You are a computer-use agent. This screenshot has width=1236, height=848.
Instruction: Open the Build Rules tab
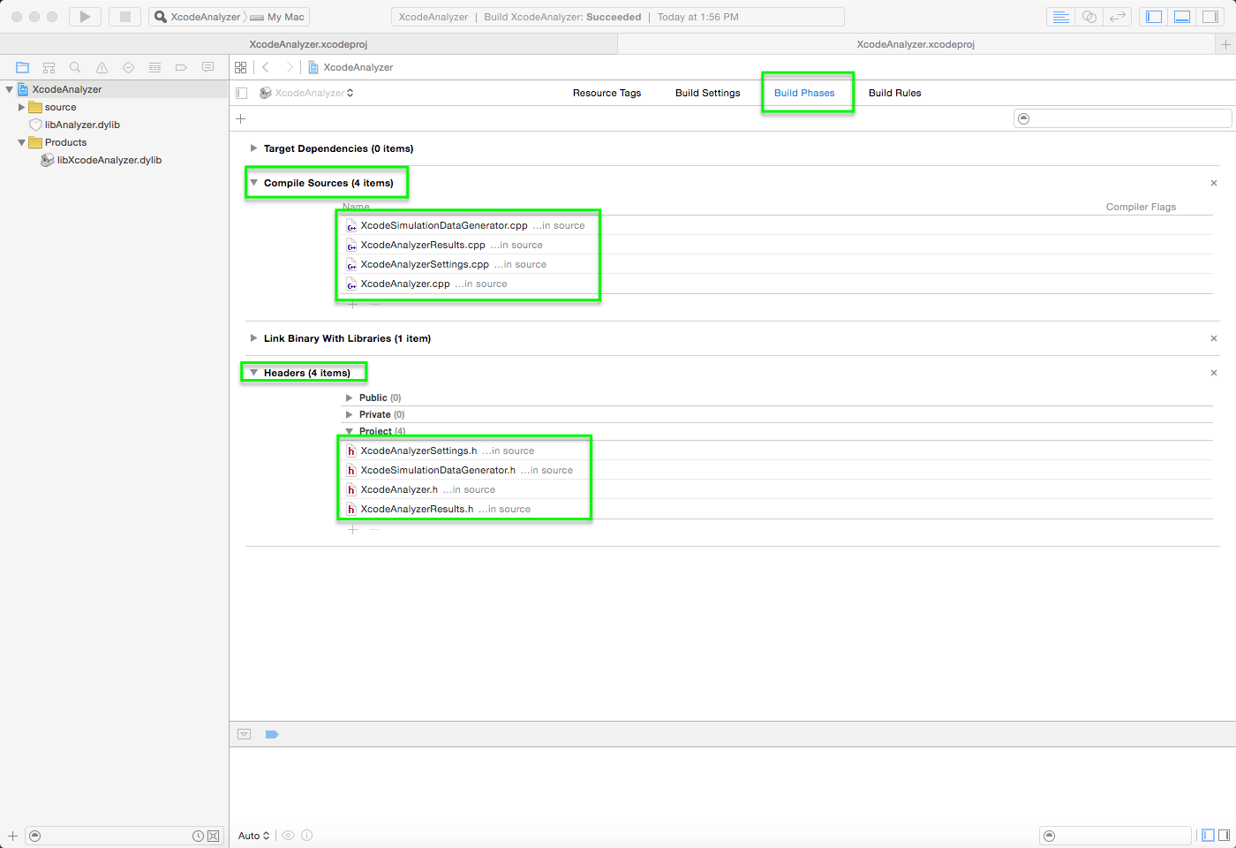click(x=894, y=93)
